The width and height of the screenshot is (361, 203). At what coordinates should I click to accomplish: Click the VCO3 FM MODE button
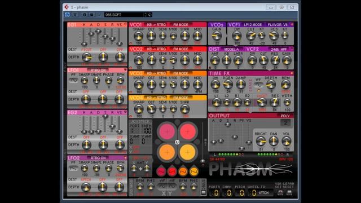pos(180,73)
